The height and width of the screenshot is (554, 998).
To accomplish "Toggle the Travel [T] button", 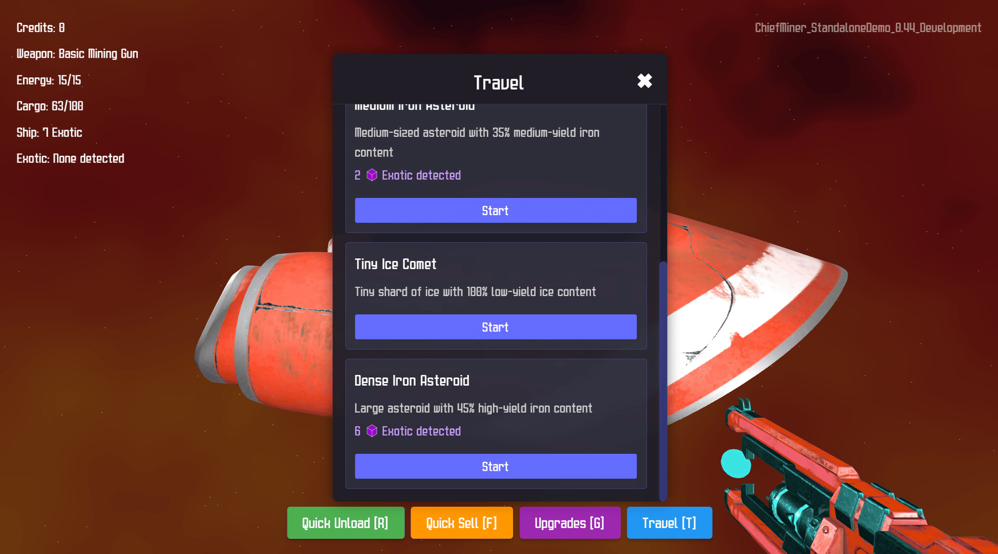I will [x=669, y=523].
